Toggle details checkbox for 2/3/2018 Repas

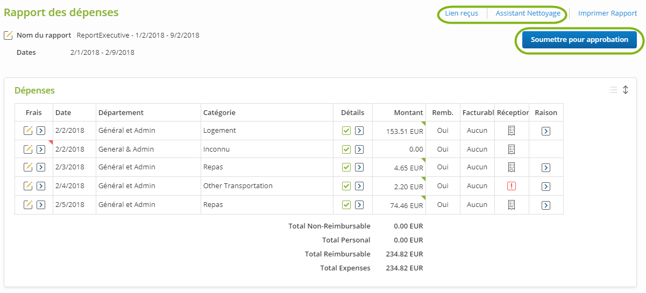[x=346, y=167]
